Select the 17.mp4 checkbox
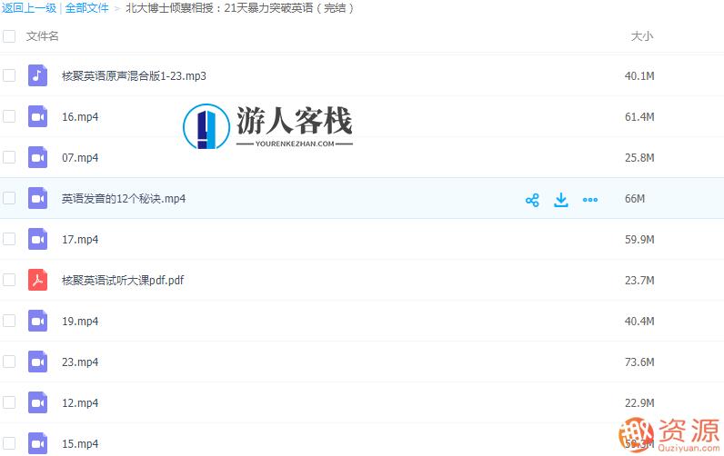Image resolution: width=724 pixels, height=456 pixels. click(9, 239)
